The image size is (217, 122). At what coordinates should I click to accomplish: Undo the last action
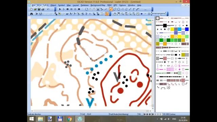48,9
